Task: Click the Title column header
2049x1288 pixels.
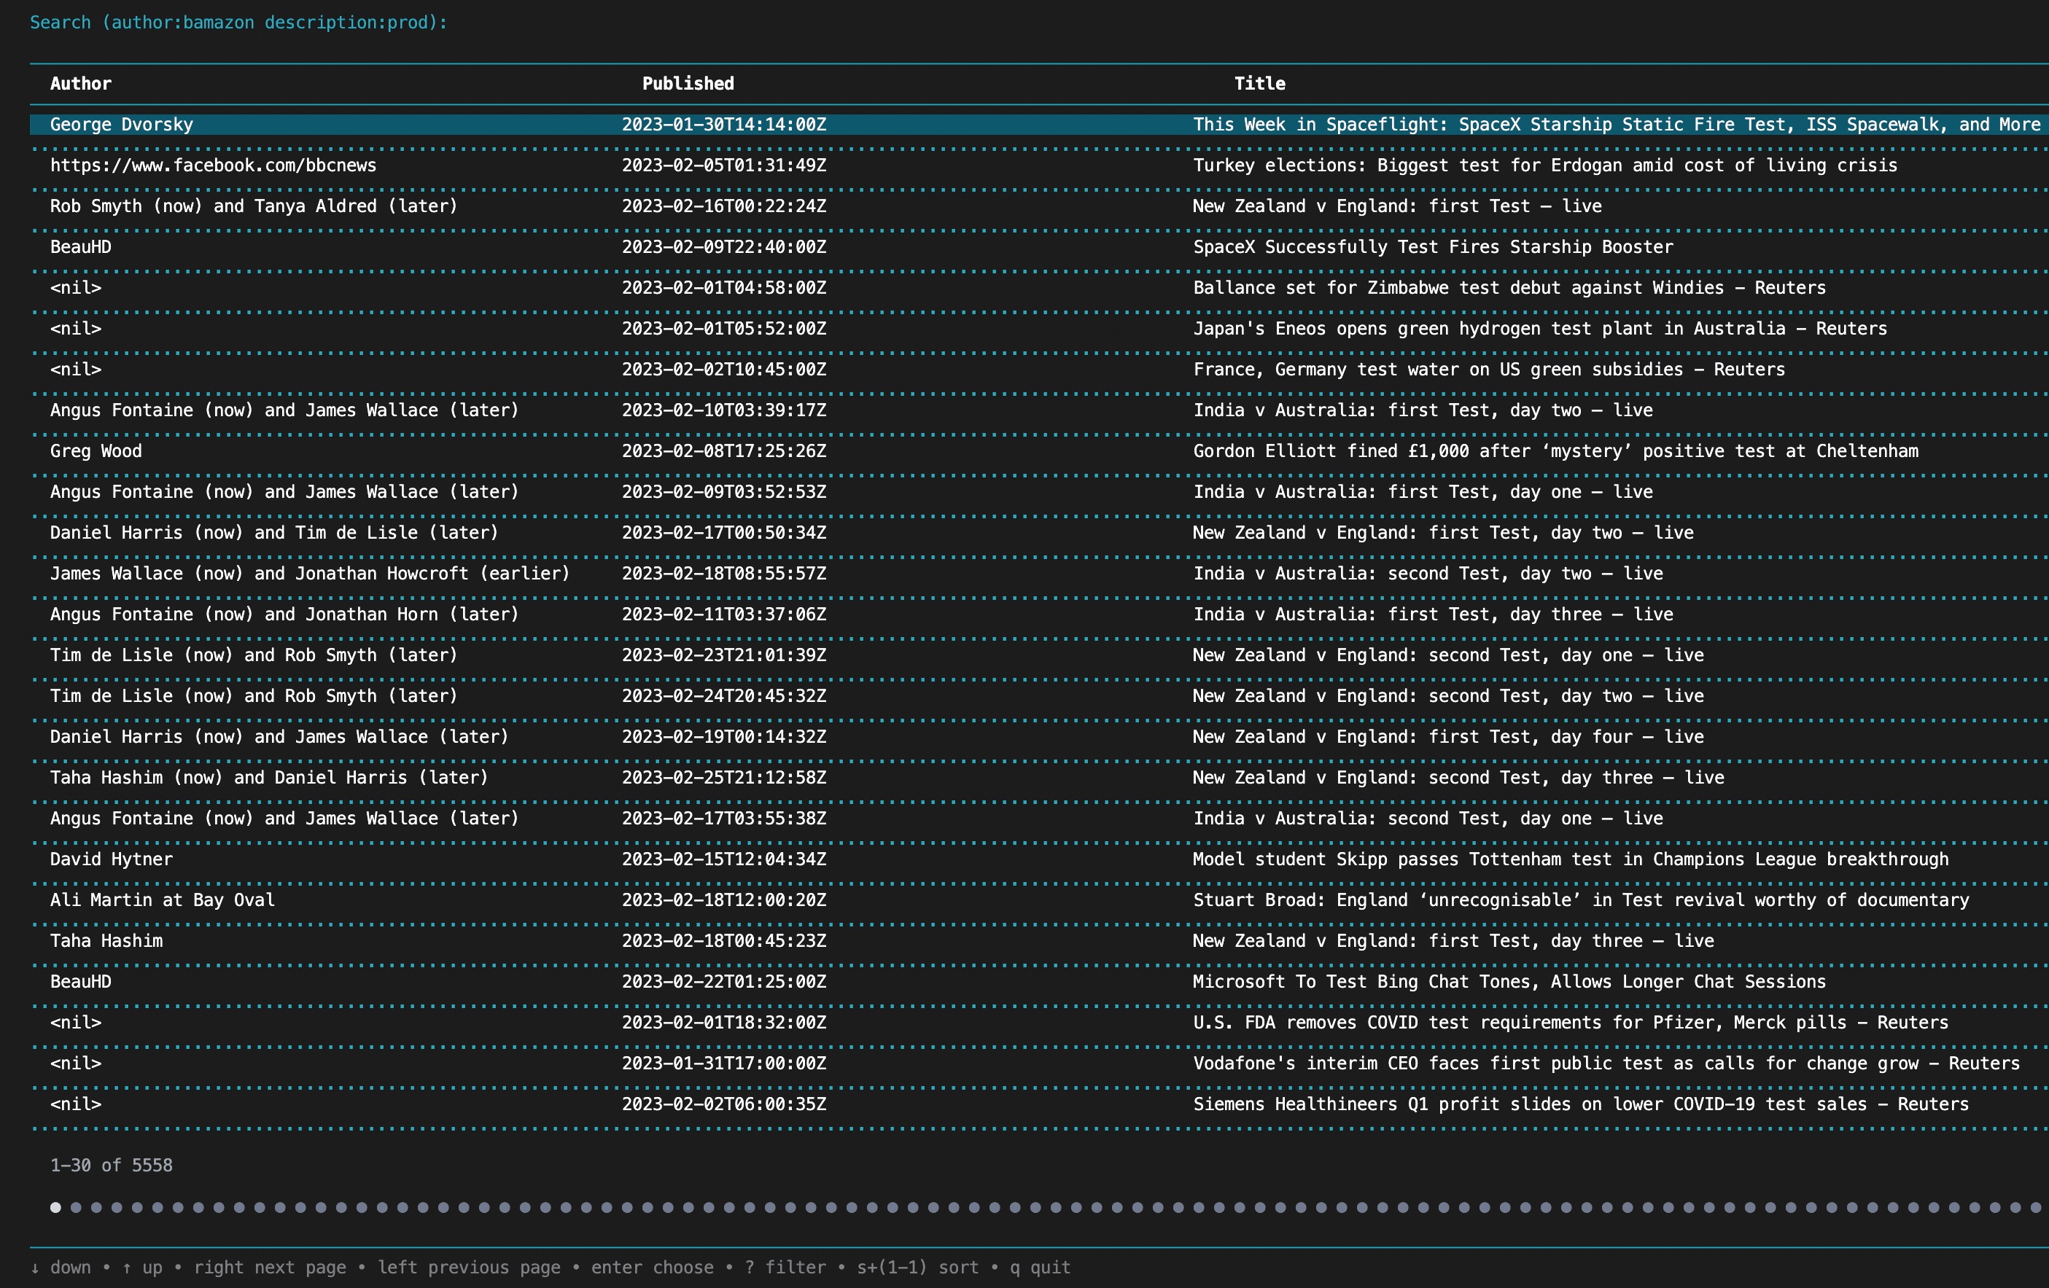Action: [1259, 83]
